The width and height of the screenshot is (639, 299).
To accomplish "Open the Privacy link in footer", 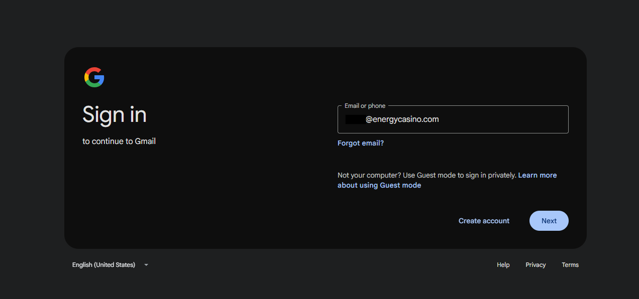I will point(536,265).
